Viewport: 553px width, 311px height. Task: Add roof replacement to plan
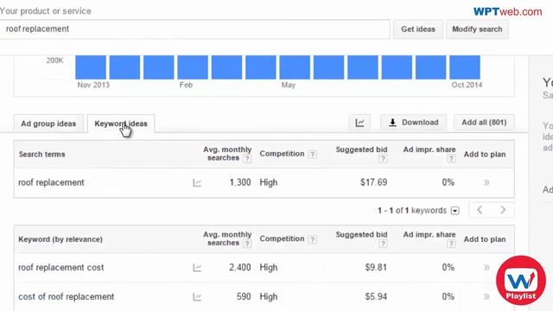pos(486,182)
